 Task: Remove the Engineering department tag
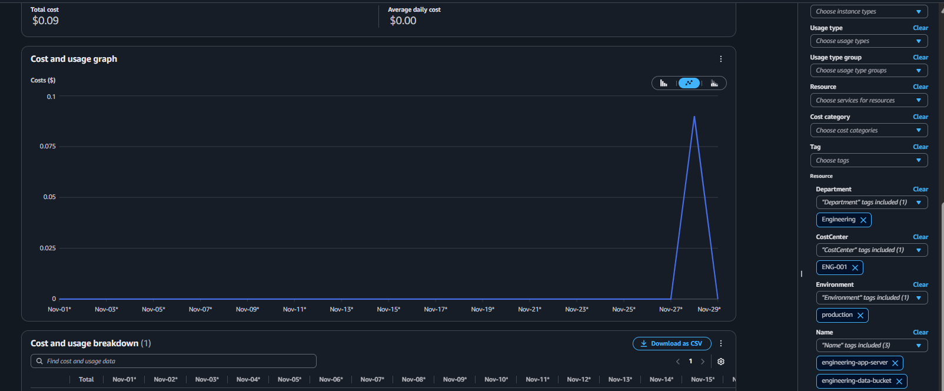(x=863, y=220)
